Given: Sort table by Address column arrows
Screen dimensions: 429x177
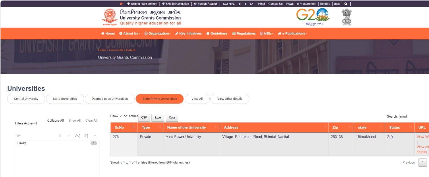Looking at the screenshot, I should [325, 127].
